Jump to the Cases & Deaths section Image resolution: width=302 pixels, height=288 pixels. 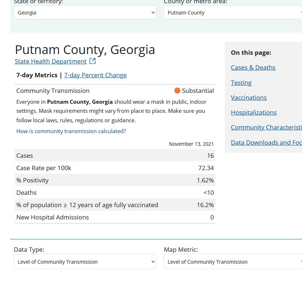253,67
